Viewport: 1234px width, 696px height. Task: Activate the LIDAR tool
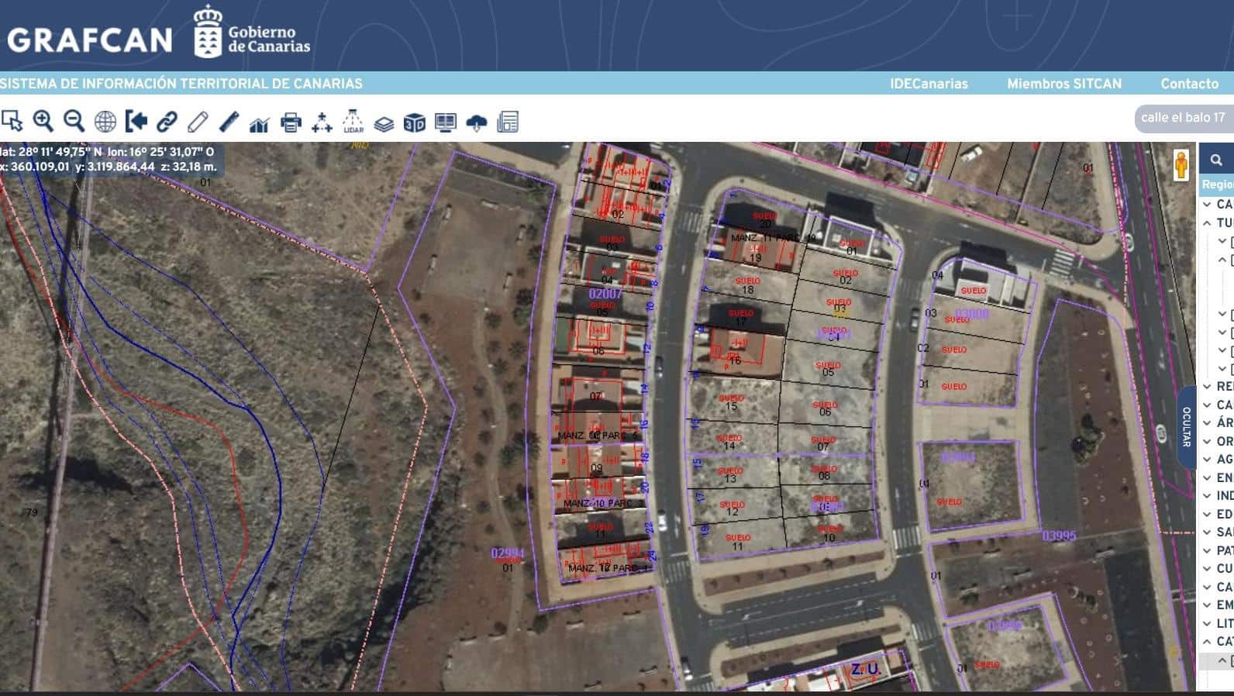coord(353,122)
